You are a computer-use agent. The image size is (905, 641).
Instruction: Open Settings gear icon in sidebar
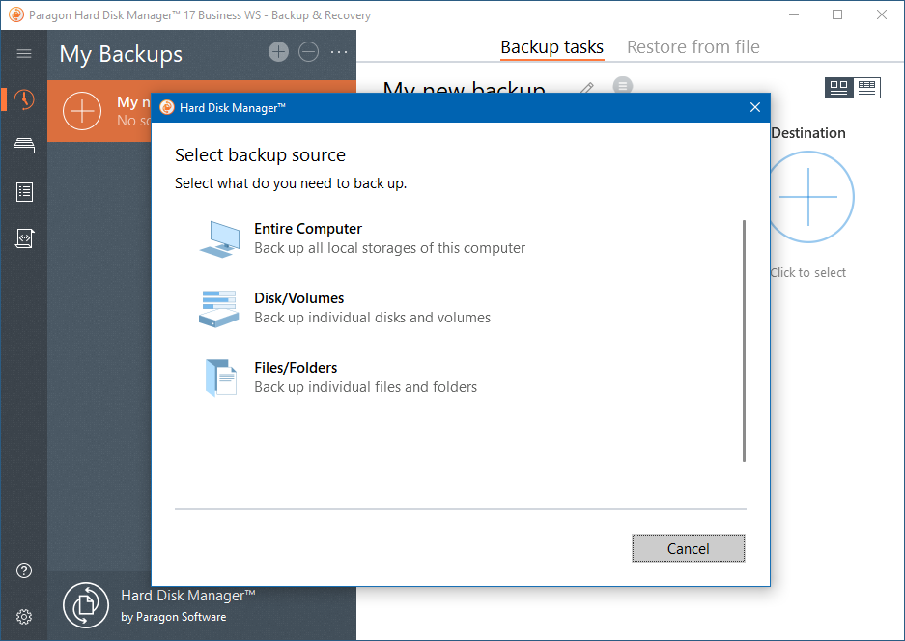click(x=24, y=617)
